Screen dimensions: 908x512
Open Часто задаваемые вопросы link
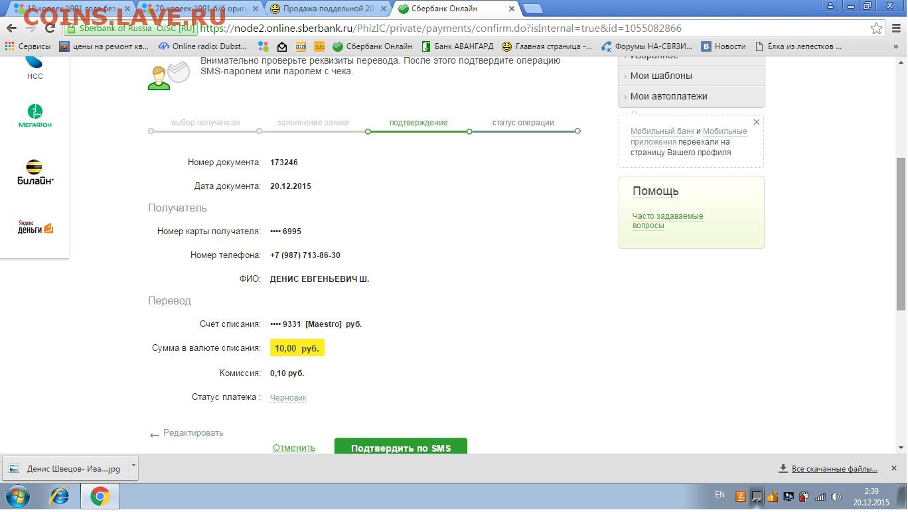point(668,221)
